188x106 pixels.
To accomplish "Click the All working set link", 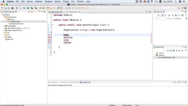I will click(170, 19).
